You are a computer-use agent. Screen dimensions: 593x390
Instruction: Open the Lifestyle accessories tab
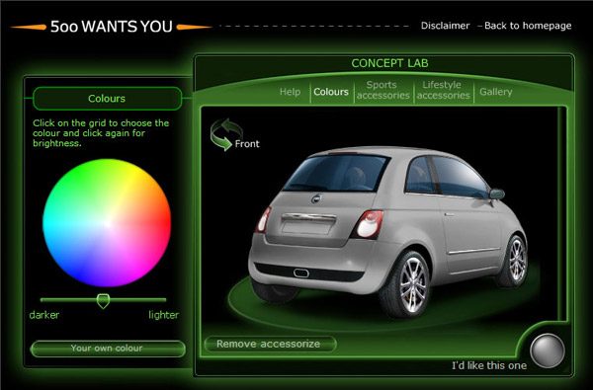pyautogui.click(x=443, y=90)
